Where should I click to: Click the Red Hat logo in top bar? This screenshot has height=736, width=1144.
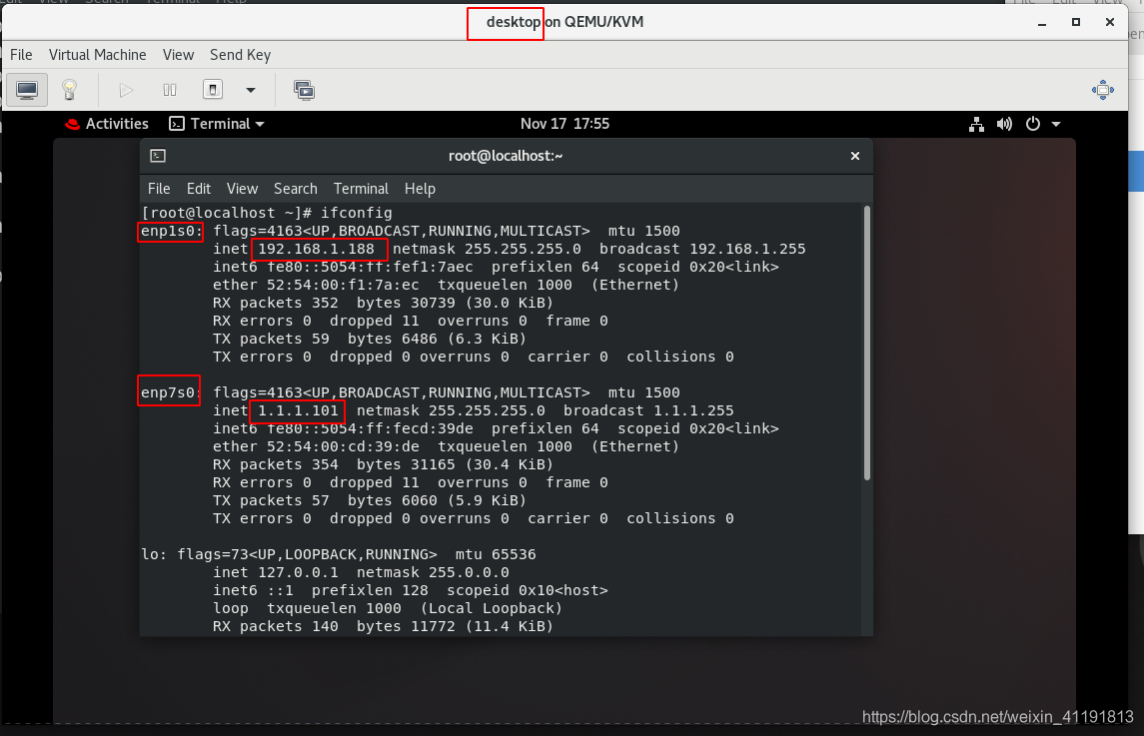tap(72, 124)
